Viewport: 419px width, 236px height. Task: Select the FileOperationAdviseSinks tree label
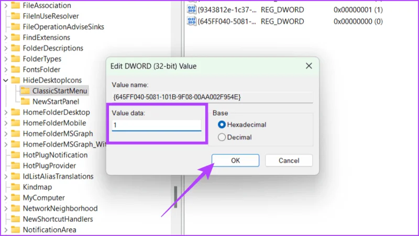pyautogui.click(x=63, y=27)
